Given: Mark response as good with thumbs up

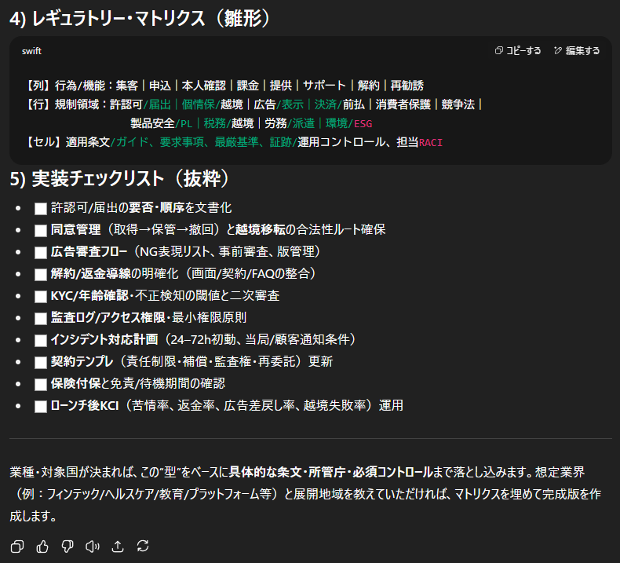Looking at the screenshot, I should pos(42,547).
